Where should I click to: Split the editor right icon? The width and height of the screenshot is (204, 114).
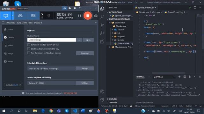pos(195,8)
